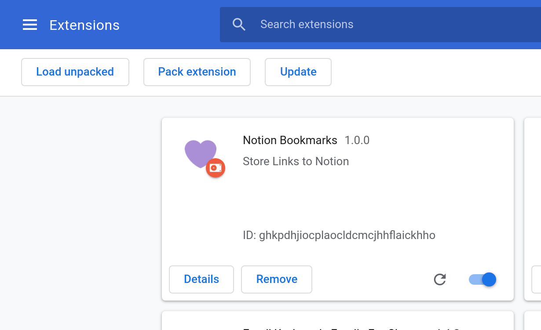Reload the Notion Bookmarks extension

pyautogui.click(x=440, y=279)
